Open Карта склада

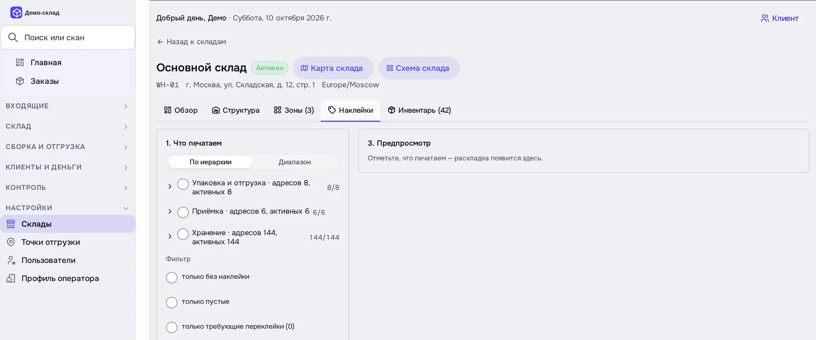(x=333, y=68)
